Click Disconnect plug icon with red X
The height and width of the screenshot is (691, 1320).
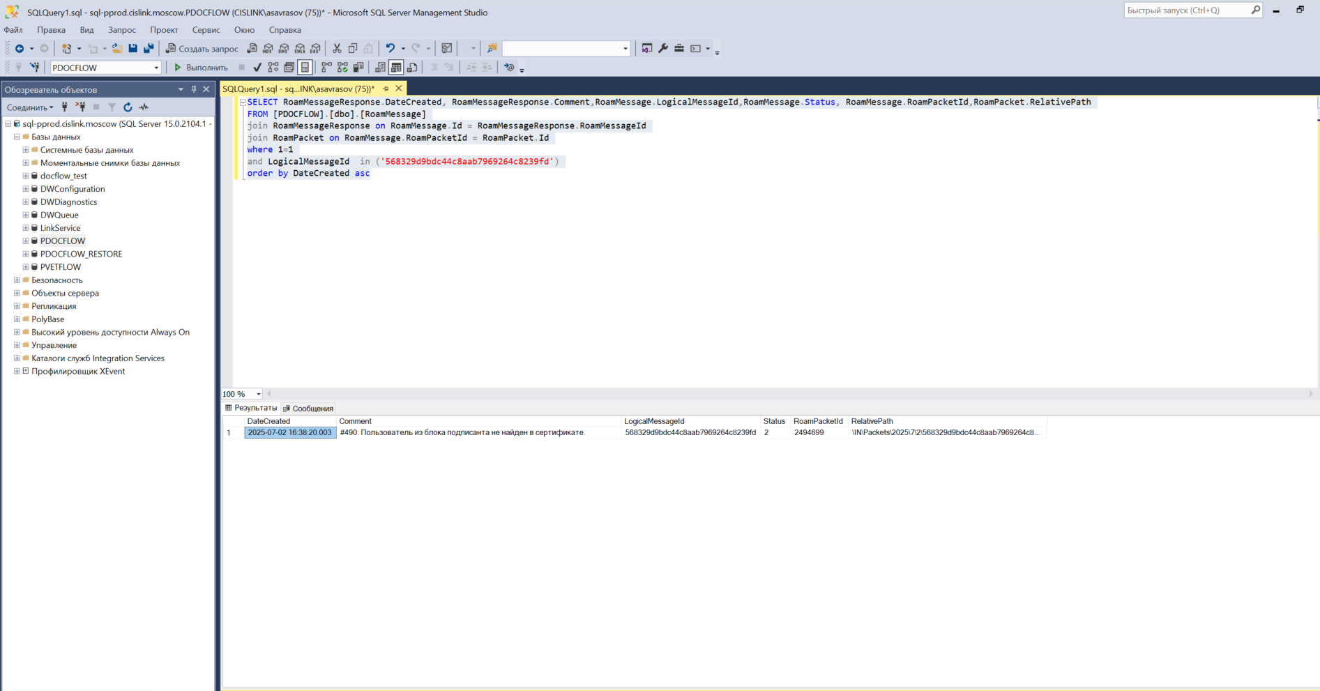point(81,107)
